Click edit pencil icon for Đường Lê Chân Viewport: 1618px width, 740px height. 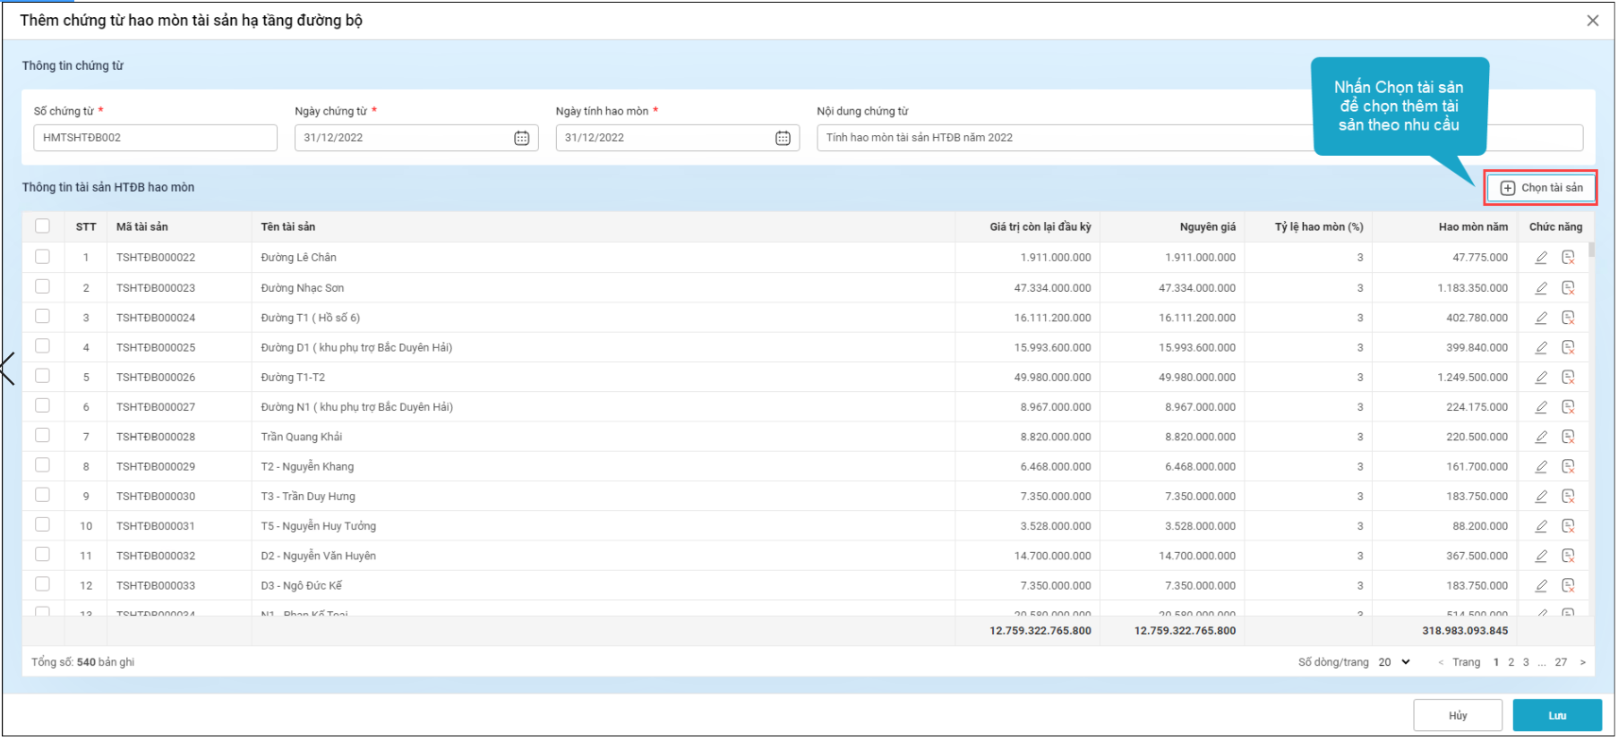coord(1541,258)
